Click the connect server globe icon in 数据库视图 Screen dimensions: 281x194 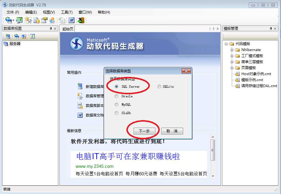coord(17,36)
